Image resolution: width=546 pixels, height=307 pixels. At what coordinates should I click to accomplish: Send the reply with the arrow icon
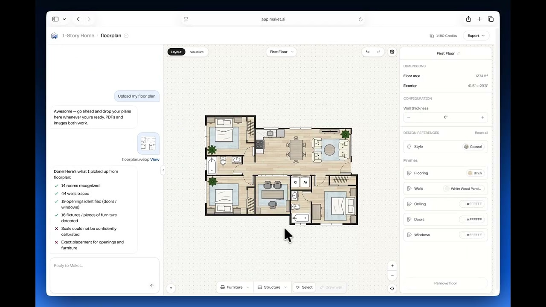click(151, 286)
